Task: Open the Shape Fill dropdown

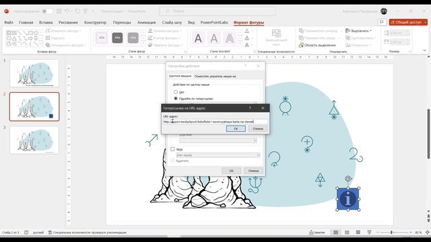Action: (x=165, y=31)
